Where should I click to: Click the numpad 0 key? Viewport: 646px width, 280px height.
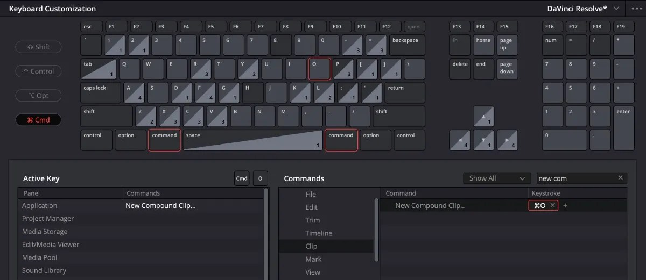point(564,140)
